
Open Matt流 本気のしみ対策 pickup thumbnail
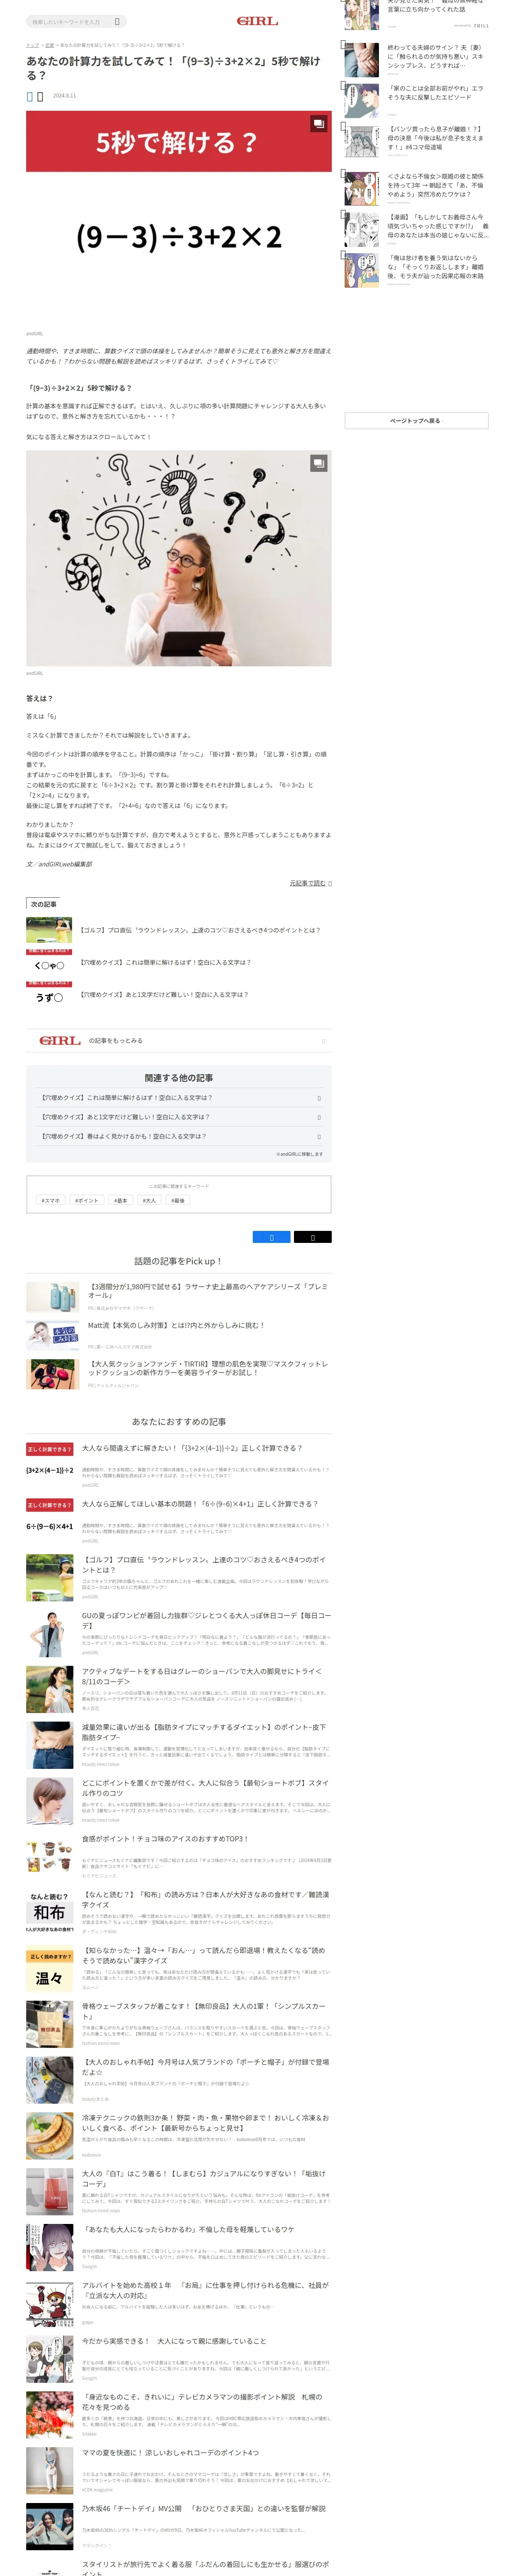tap(53, 1335)
